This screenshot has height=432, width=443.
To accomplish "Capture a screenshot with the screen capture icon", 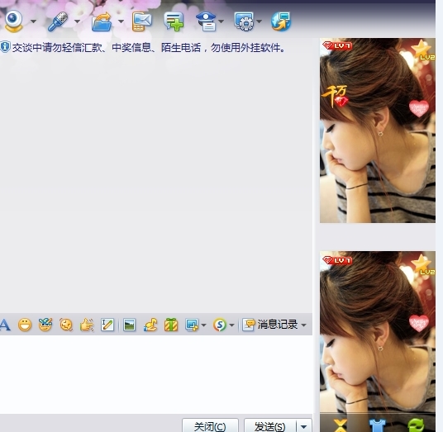I will (192, 325).
